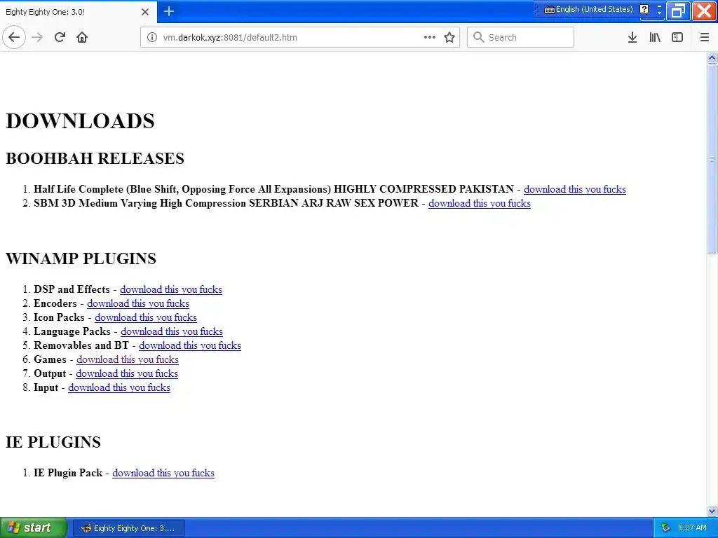Download Removables and BT link
This screenshot has width=718, height=538.
[190, 345]
